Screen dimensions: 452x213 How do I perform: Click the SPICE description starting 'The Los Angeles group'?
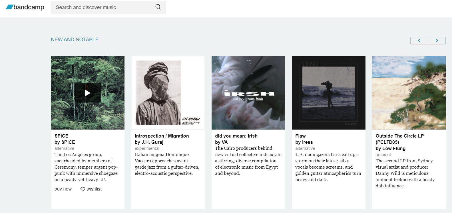coord(86,167)
